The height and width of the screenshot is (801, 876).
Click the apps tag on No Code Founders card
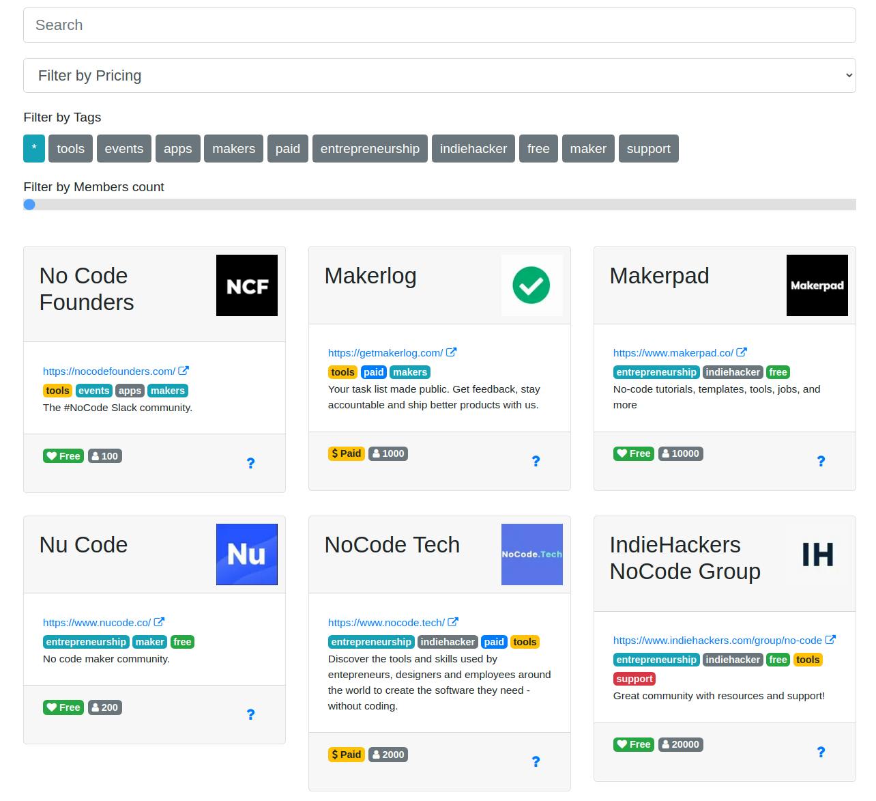[130, 391]
